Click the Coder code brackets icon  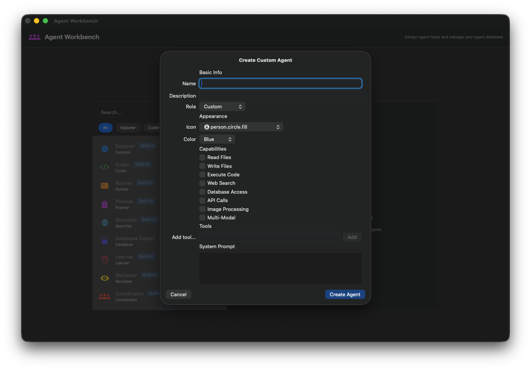pos(105,167)
